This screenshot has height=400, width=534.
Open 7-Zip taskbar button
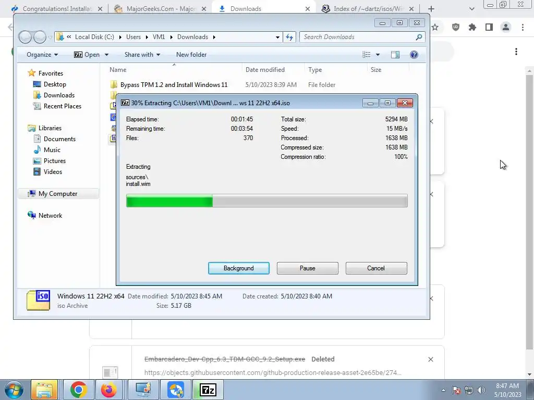click(x=208, y=390)
